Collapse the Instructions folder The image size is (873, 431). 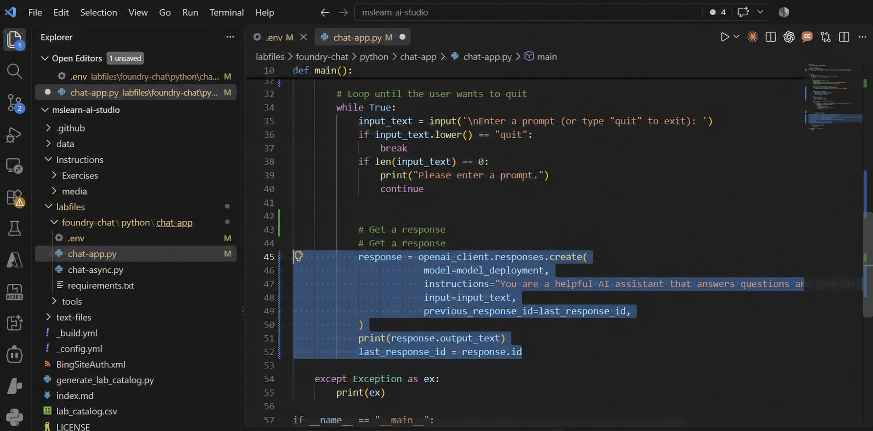(48, 159)
